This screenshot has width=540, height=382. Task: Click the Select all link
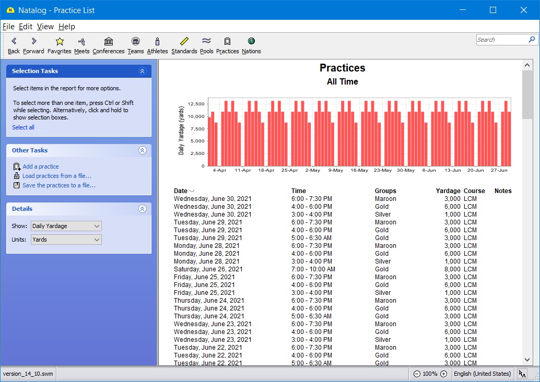23,127
